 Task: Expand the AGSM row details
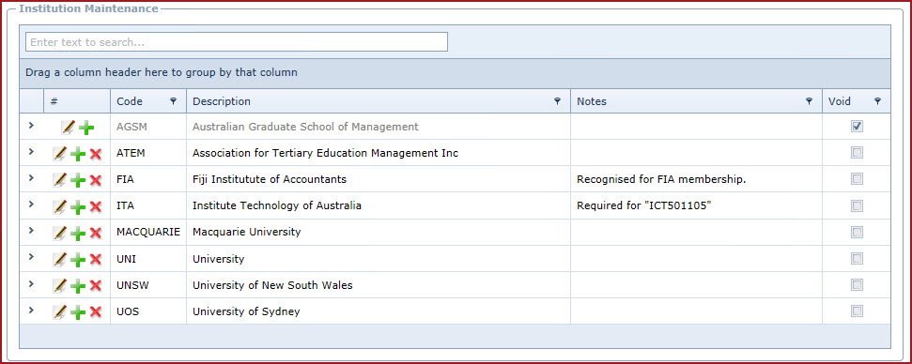31,125
